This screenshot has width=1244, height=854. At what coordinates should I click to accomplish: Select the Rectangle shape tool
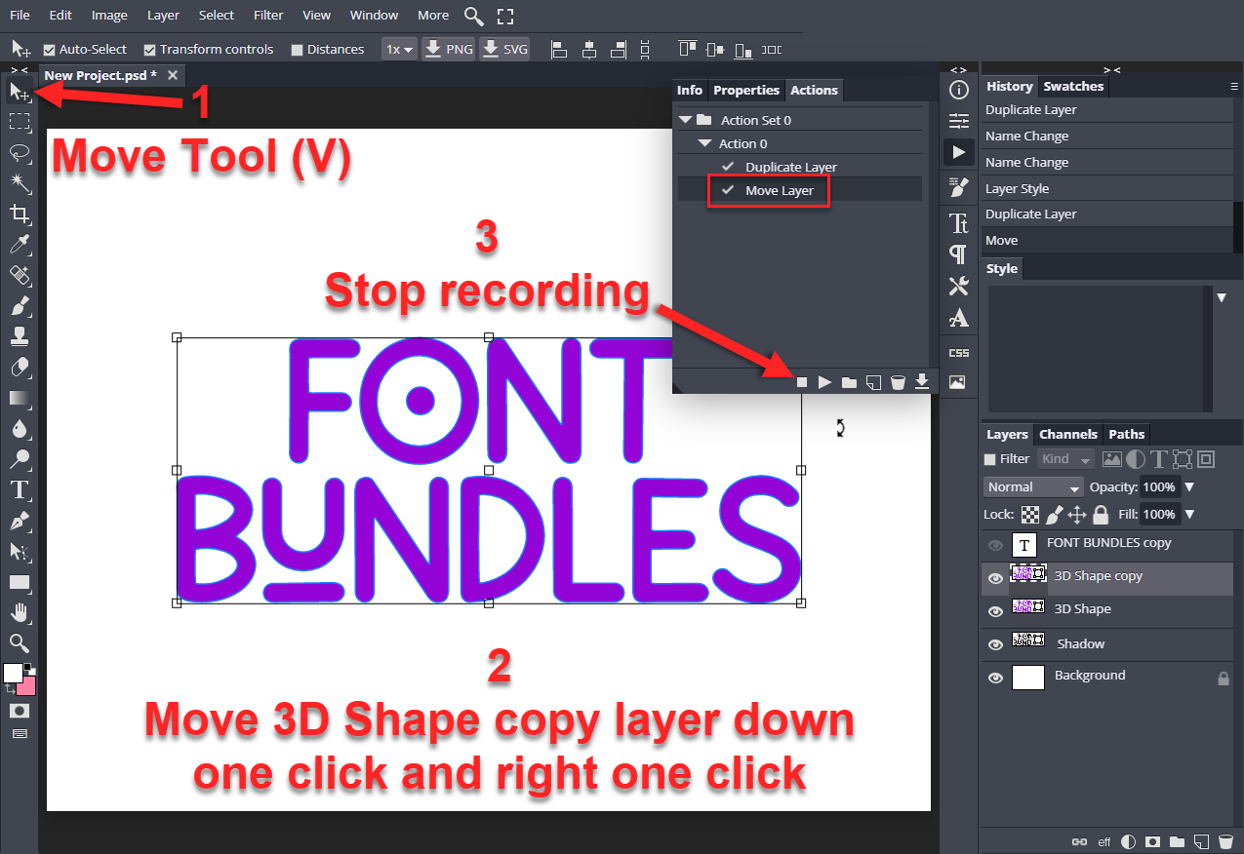coord(19,583)
